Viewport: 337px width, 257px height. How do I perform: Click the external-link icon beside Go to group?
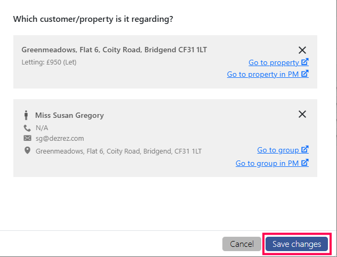[x=305, y=149]
